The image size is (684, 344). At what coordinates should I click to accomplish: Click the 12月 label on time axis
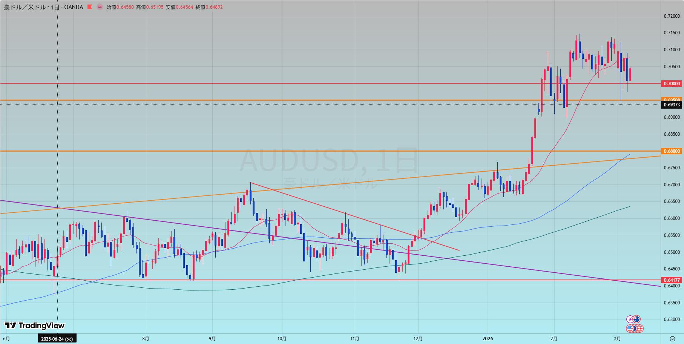[x=418, y=339]
